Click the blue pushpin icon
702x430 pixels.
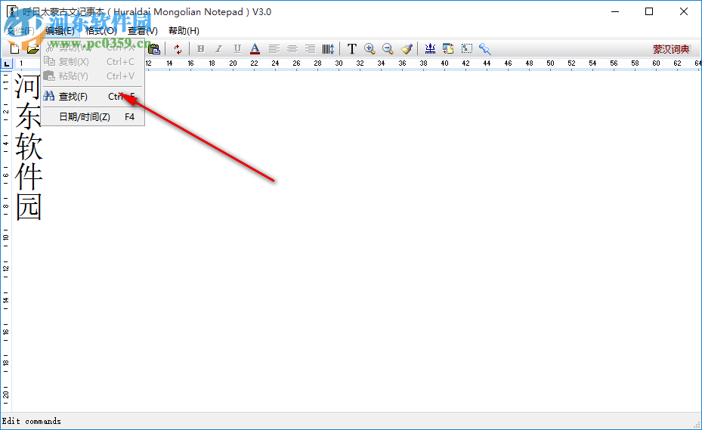(485, 49)
